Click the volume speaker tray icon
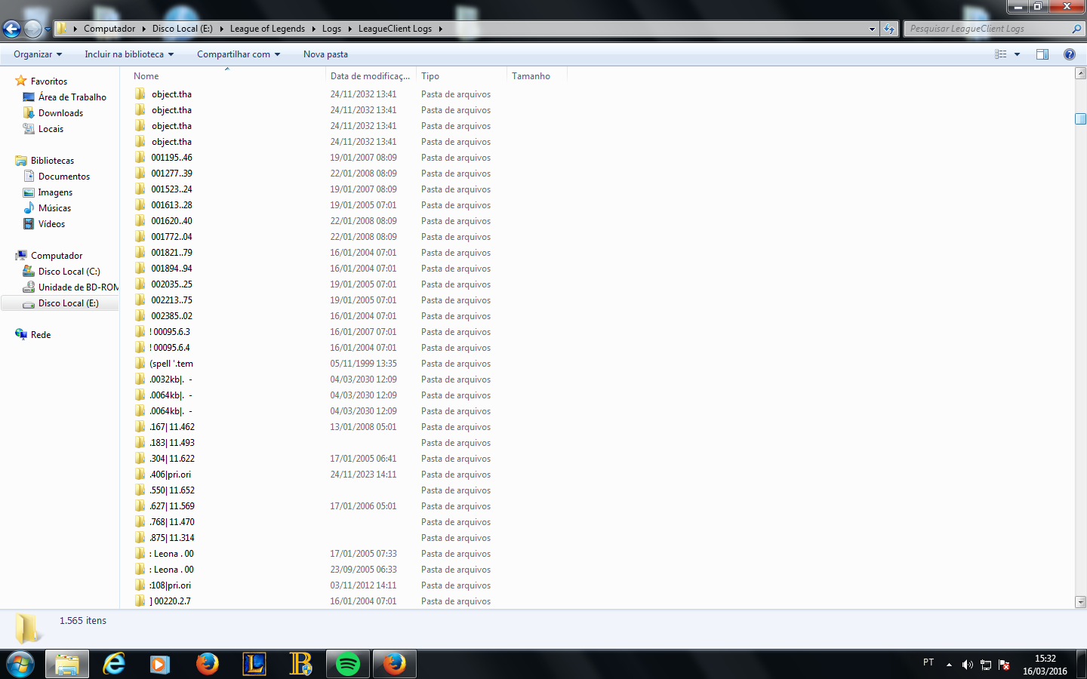This screenshot has width=1087, height=679. [x=967, y=665]
